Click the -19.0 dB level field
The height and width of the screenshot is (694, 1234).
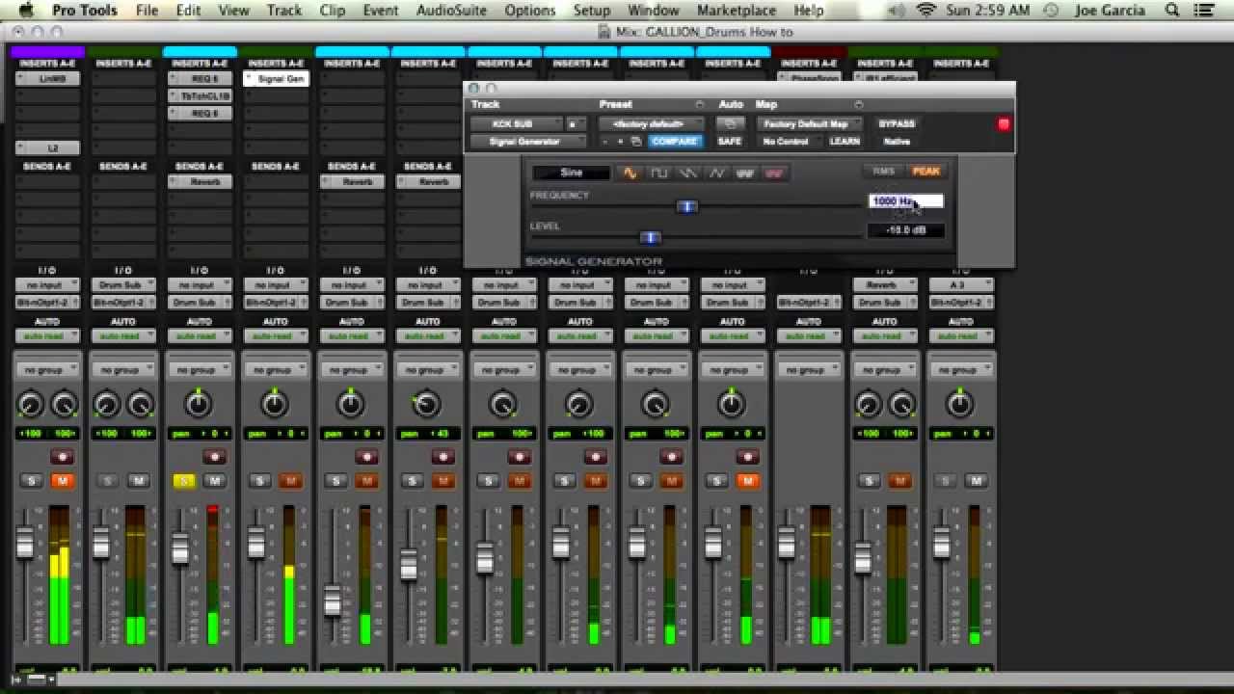click(905, 231)
